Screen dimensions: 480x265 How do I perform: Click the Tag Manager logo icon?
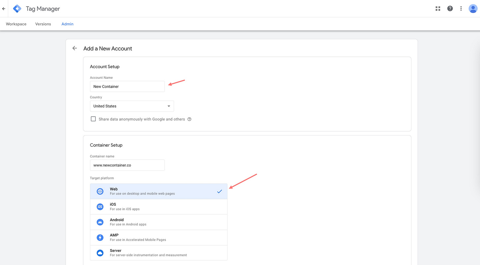pos(17,9)
